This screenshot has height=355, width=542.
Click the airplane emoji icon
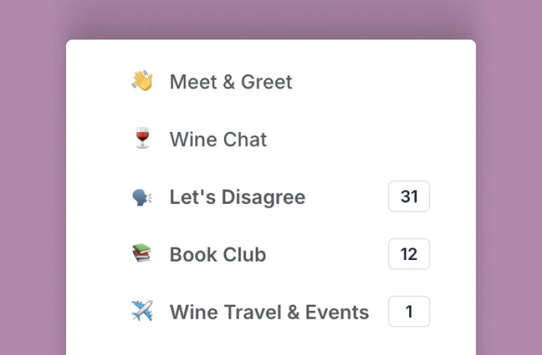pos(142,311)
